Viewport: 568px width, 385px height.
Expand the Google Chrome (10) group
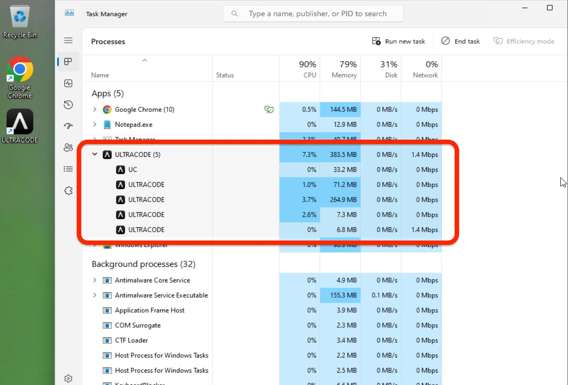pyautogui.click(x=94, y=110)
